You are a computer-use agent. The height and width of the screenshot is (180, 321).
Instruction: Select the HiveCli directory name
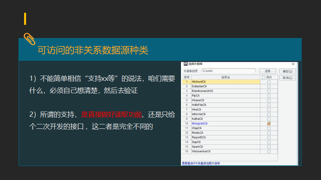pos(197,110)
